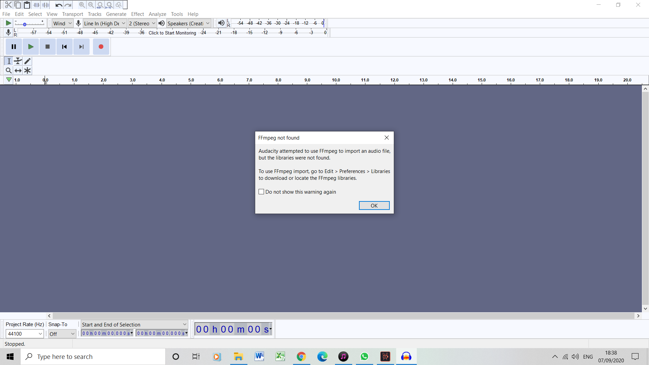Zoom out of the timeline

(91, 5)
